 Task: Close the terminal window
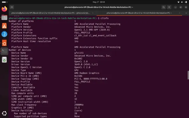tap(186, 7)
